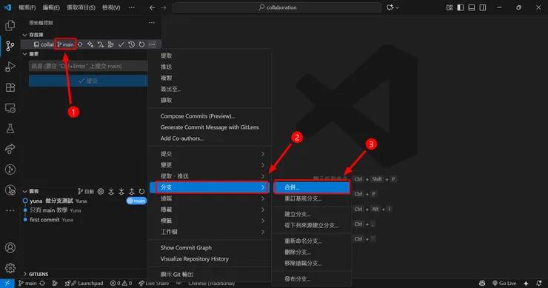Click the blue main badge in graph
The image size is (548, 288).
pos(136,201)
